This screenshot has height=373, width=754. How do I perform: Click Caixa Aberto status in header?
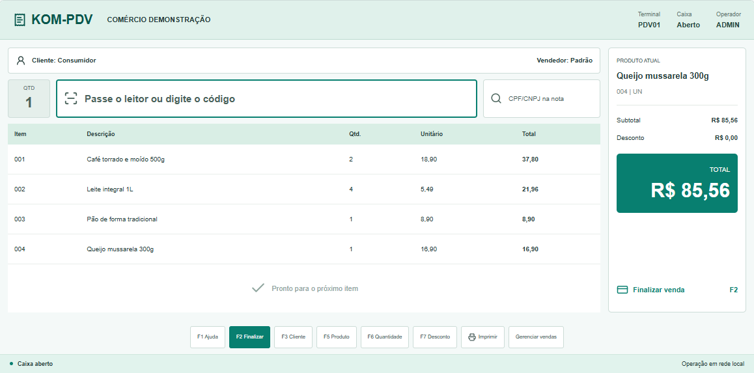tap(689, 20)
